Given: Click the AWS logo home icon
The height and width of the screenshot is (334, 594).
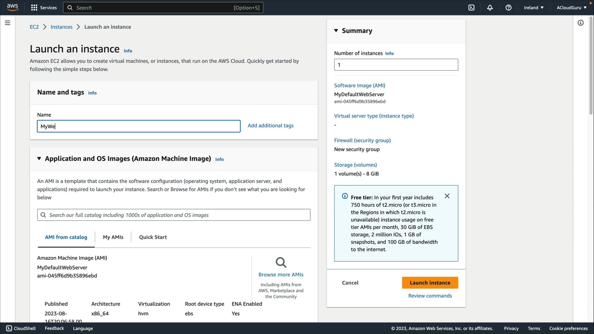Looking at the screenshot, I should 12,7.
